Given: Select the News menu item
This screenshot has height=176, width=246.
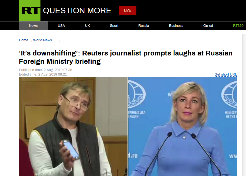Looking at the screenshot, I should tap(33, 25).
